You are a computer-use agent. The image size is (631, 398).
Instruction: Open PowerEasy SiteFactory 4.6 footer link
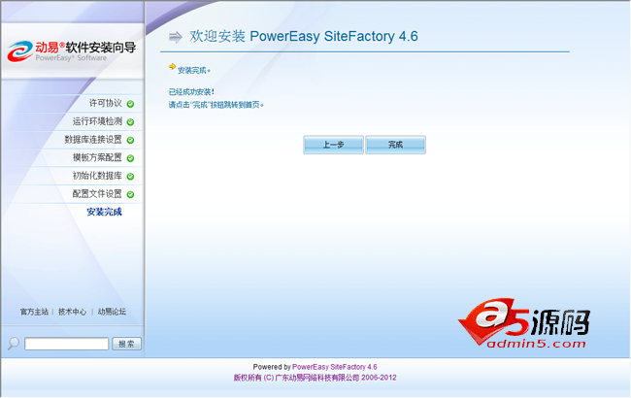point(334,367)
